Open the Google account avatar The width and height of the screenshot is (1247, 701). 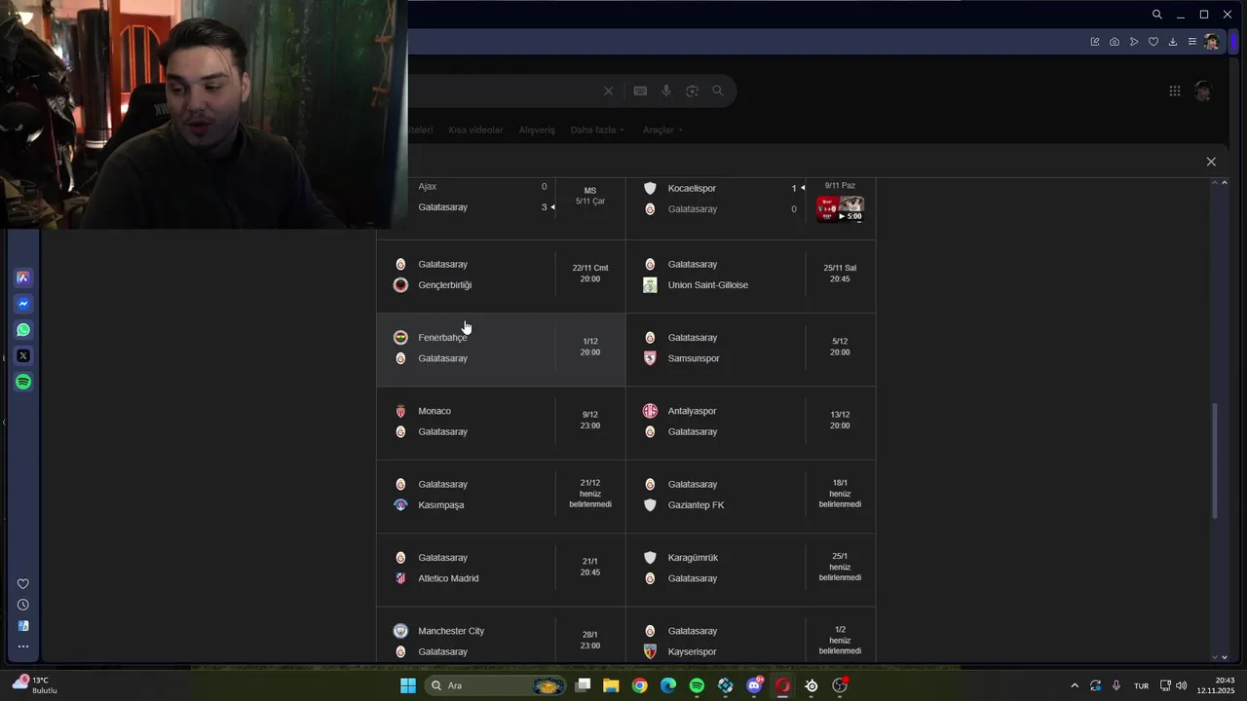click(x=1203, y=91)
